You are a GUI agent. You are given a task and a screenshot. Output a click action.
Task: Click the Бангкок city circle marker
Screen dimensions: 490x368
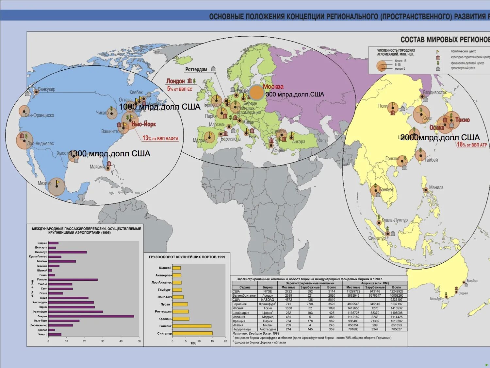point(376,190)
